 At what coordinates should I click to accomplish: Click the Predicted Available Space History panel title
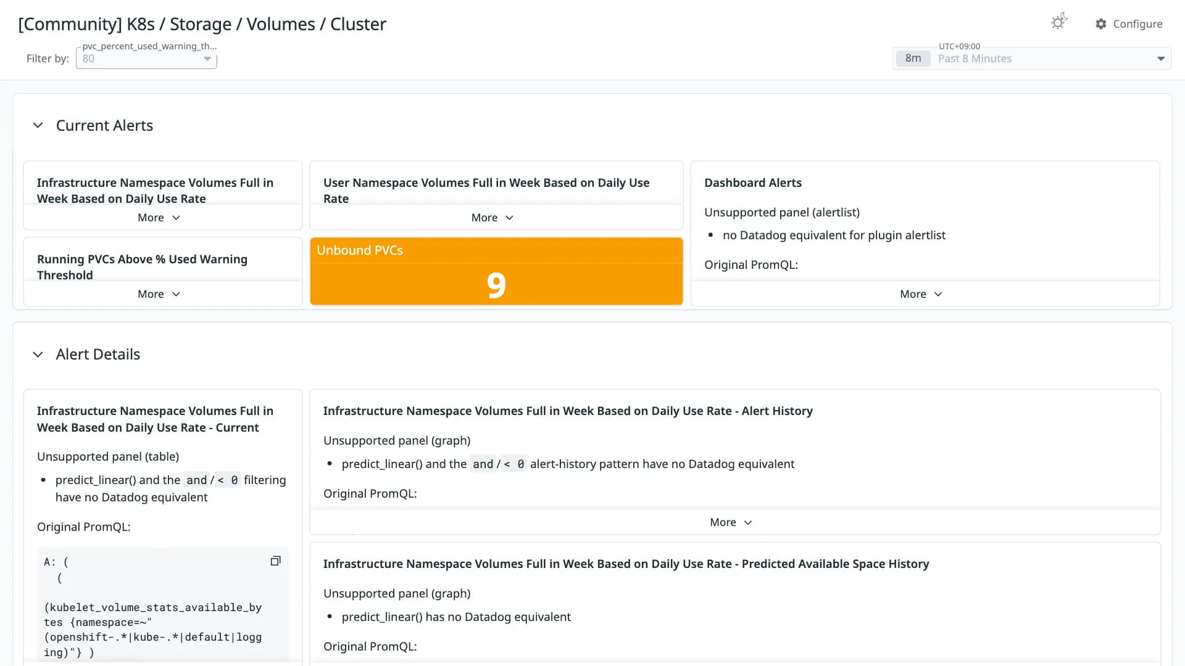626,564
